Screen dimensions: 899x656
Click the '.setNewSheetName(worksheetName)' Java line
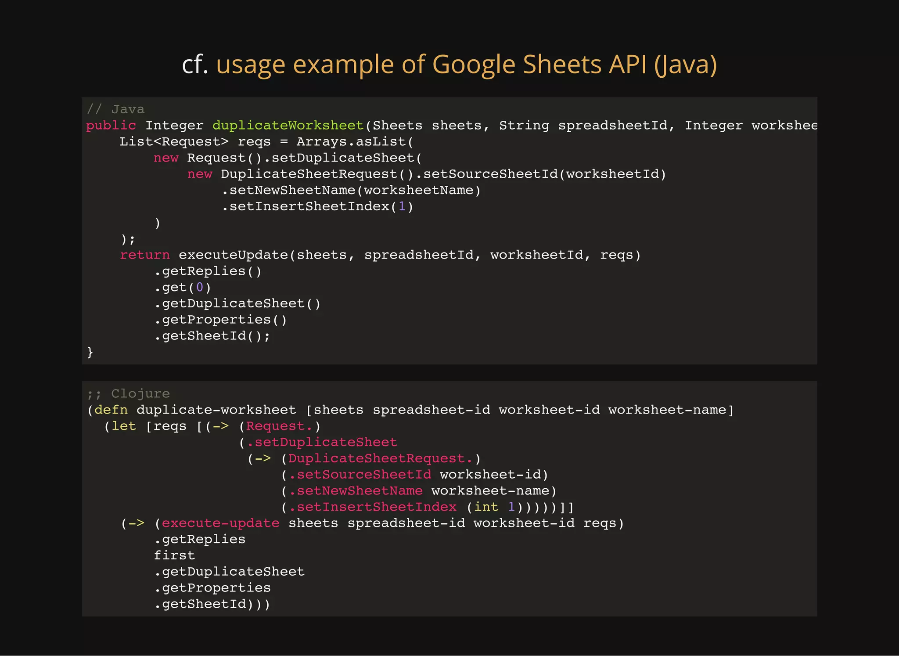point(351,191)
